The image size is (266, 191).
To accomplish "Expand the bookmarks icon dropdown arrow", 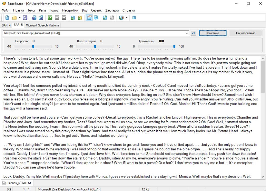I will pos(126,18).
